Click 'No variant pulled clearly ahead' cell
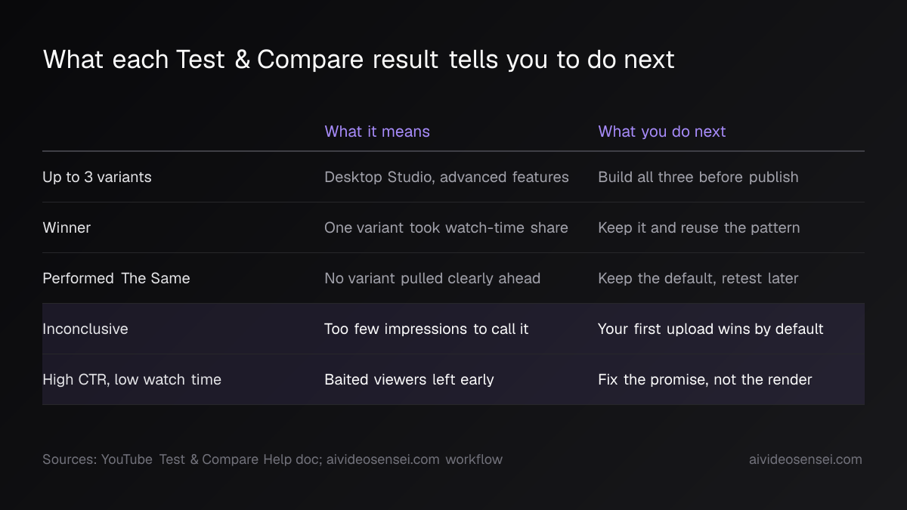 [432, 278]
